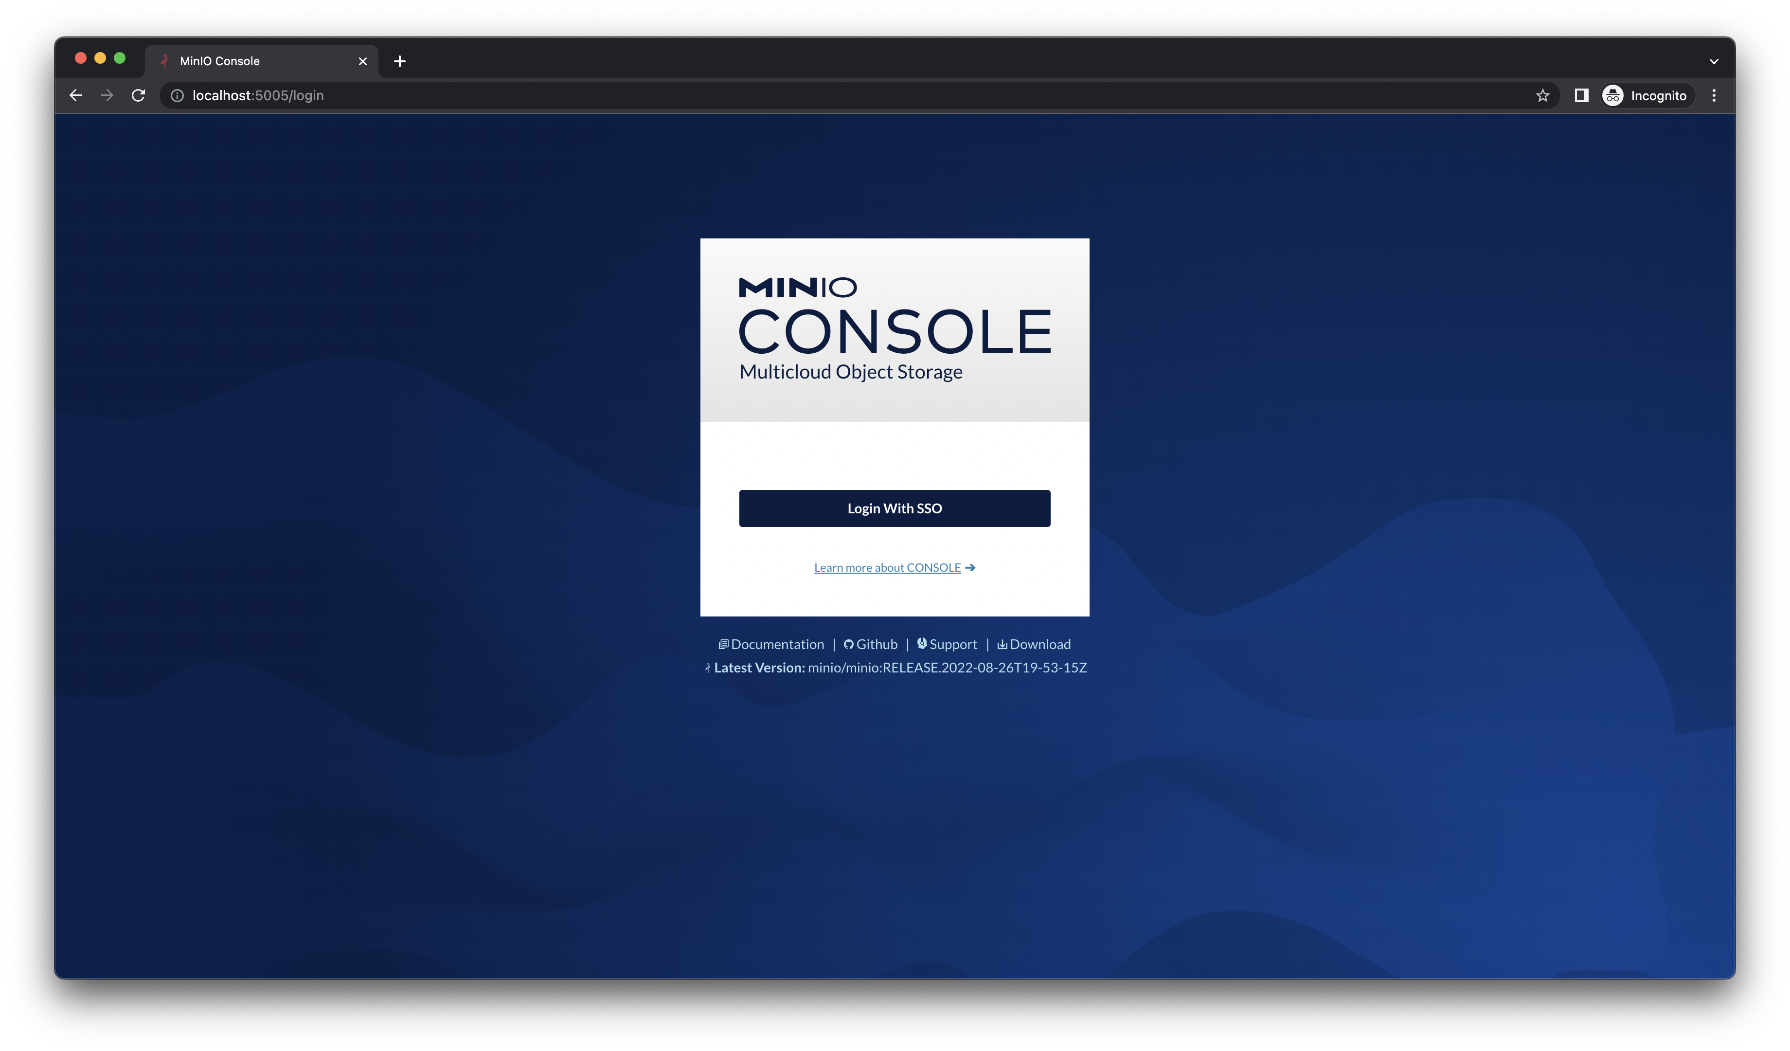Open Chrome three-dot menu
This screenshot has height=1051, width=1790.
[x=1714, y=95]
